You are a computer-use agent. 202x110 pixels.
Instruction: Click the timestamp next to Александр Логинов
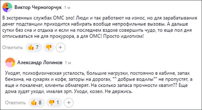(x=68, y=63)
